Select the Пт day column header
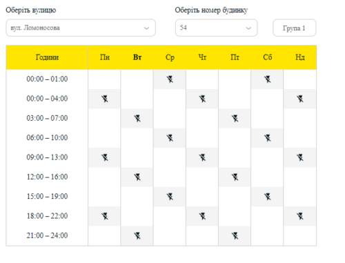 (x=235, y=57)
